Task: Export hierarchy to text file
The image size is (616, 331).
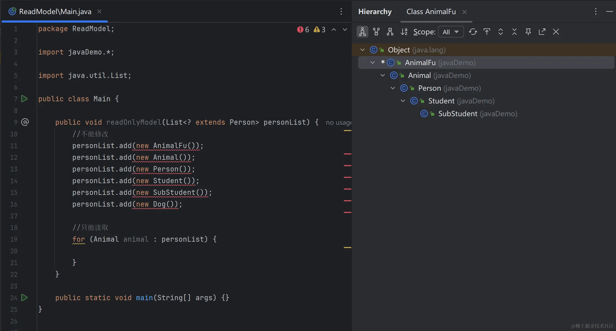Action: [542, 32]
